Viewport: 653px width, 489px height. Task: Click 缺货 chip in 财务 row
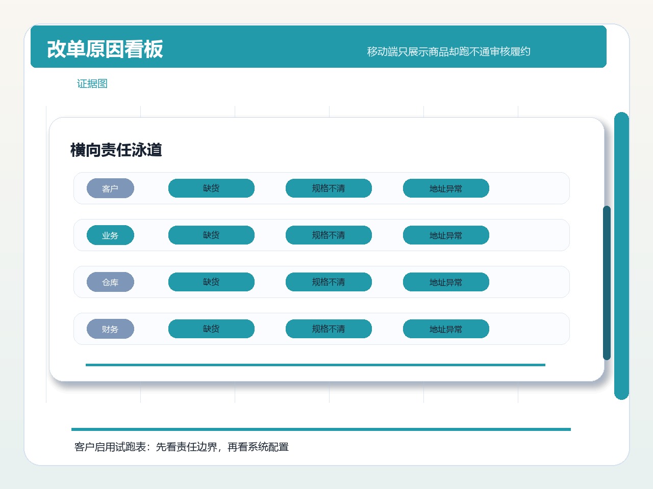tap(211, 329)
